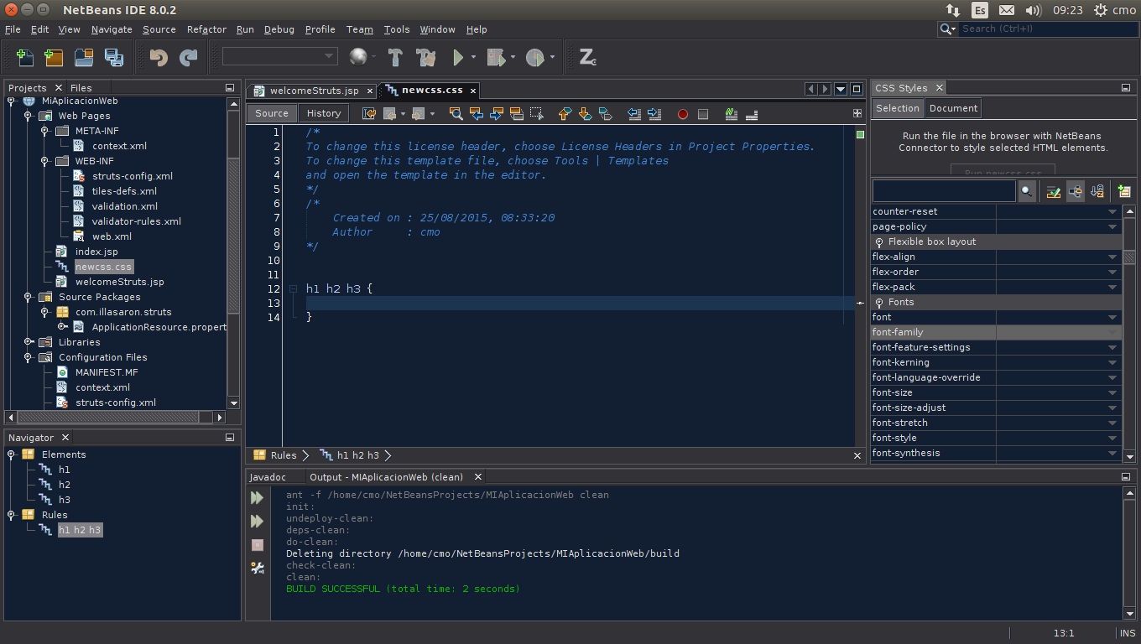The width and height of the screenshot is (1141, 644).
Task: Open the Navigate menu
Action: (112, 29)
